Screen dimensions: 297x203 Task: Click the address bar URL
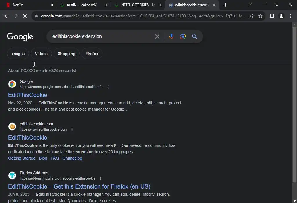coord(143,16)
